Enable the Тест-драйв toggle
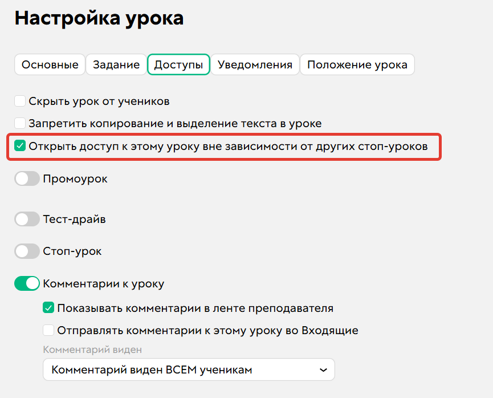The image size is (493, 398). click(x=27, y=219)
